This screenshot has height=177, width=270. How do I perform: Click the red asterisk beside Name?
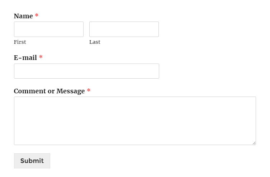pyautogui.click(x=37, y=15)
